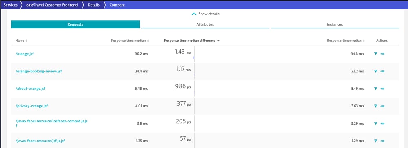Viewport: 408px width, 148px height.
Task: Open easyTravel Customer Frontend breadcrumb
Action: [x=52, y=5]
